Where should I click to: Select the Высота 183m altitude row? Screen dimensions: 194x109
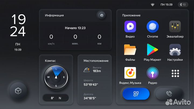coord(93,70)
